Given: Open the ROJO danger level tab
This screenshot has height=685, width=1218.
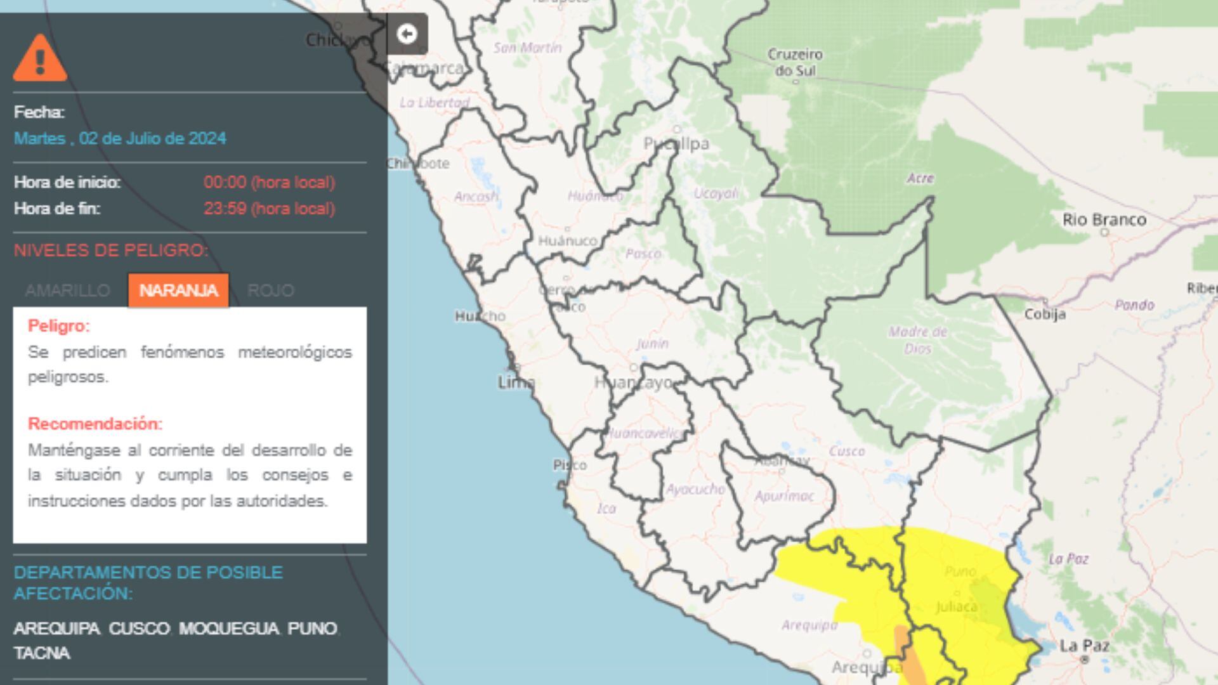Looking at the screenshot, I should pos(271,290).
